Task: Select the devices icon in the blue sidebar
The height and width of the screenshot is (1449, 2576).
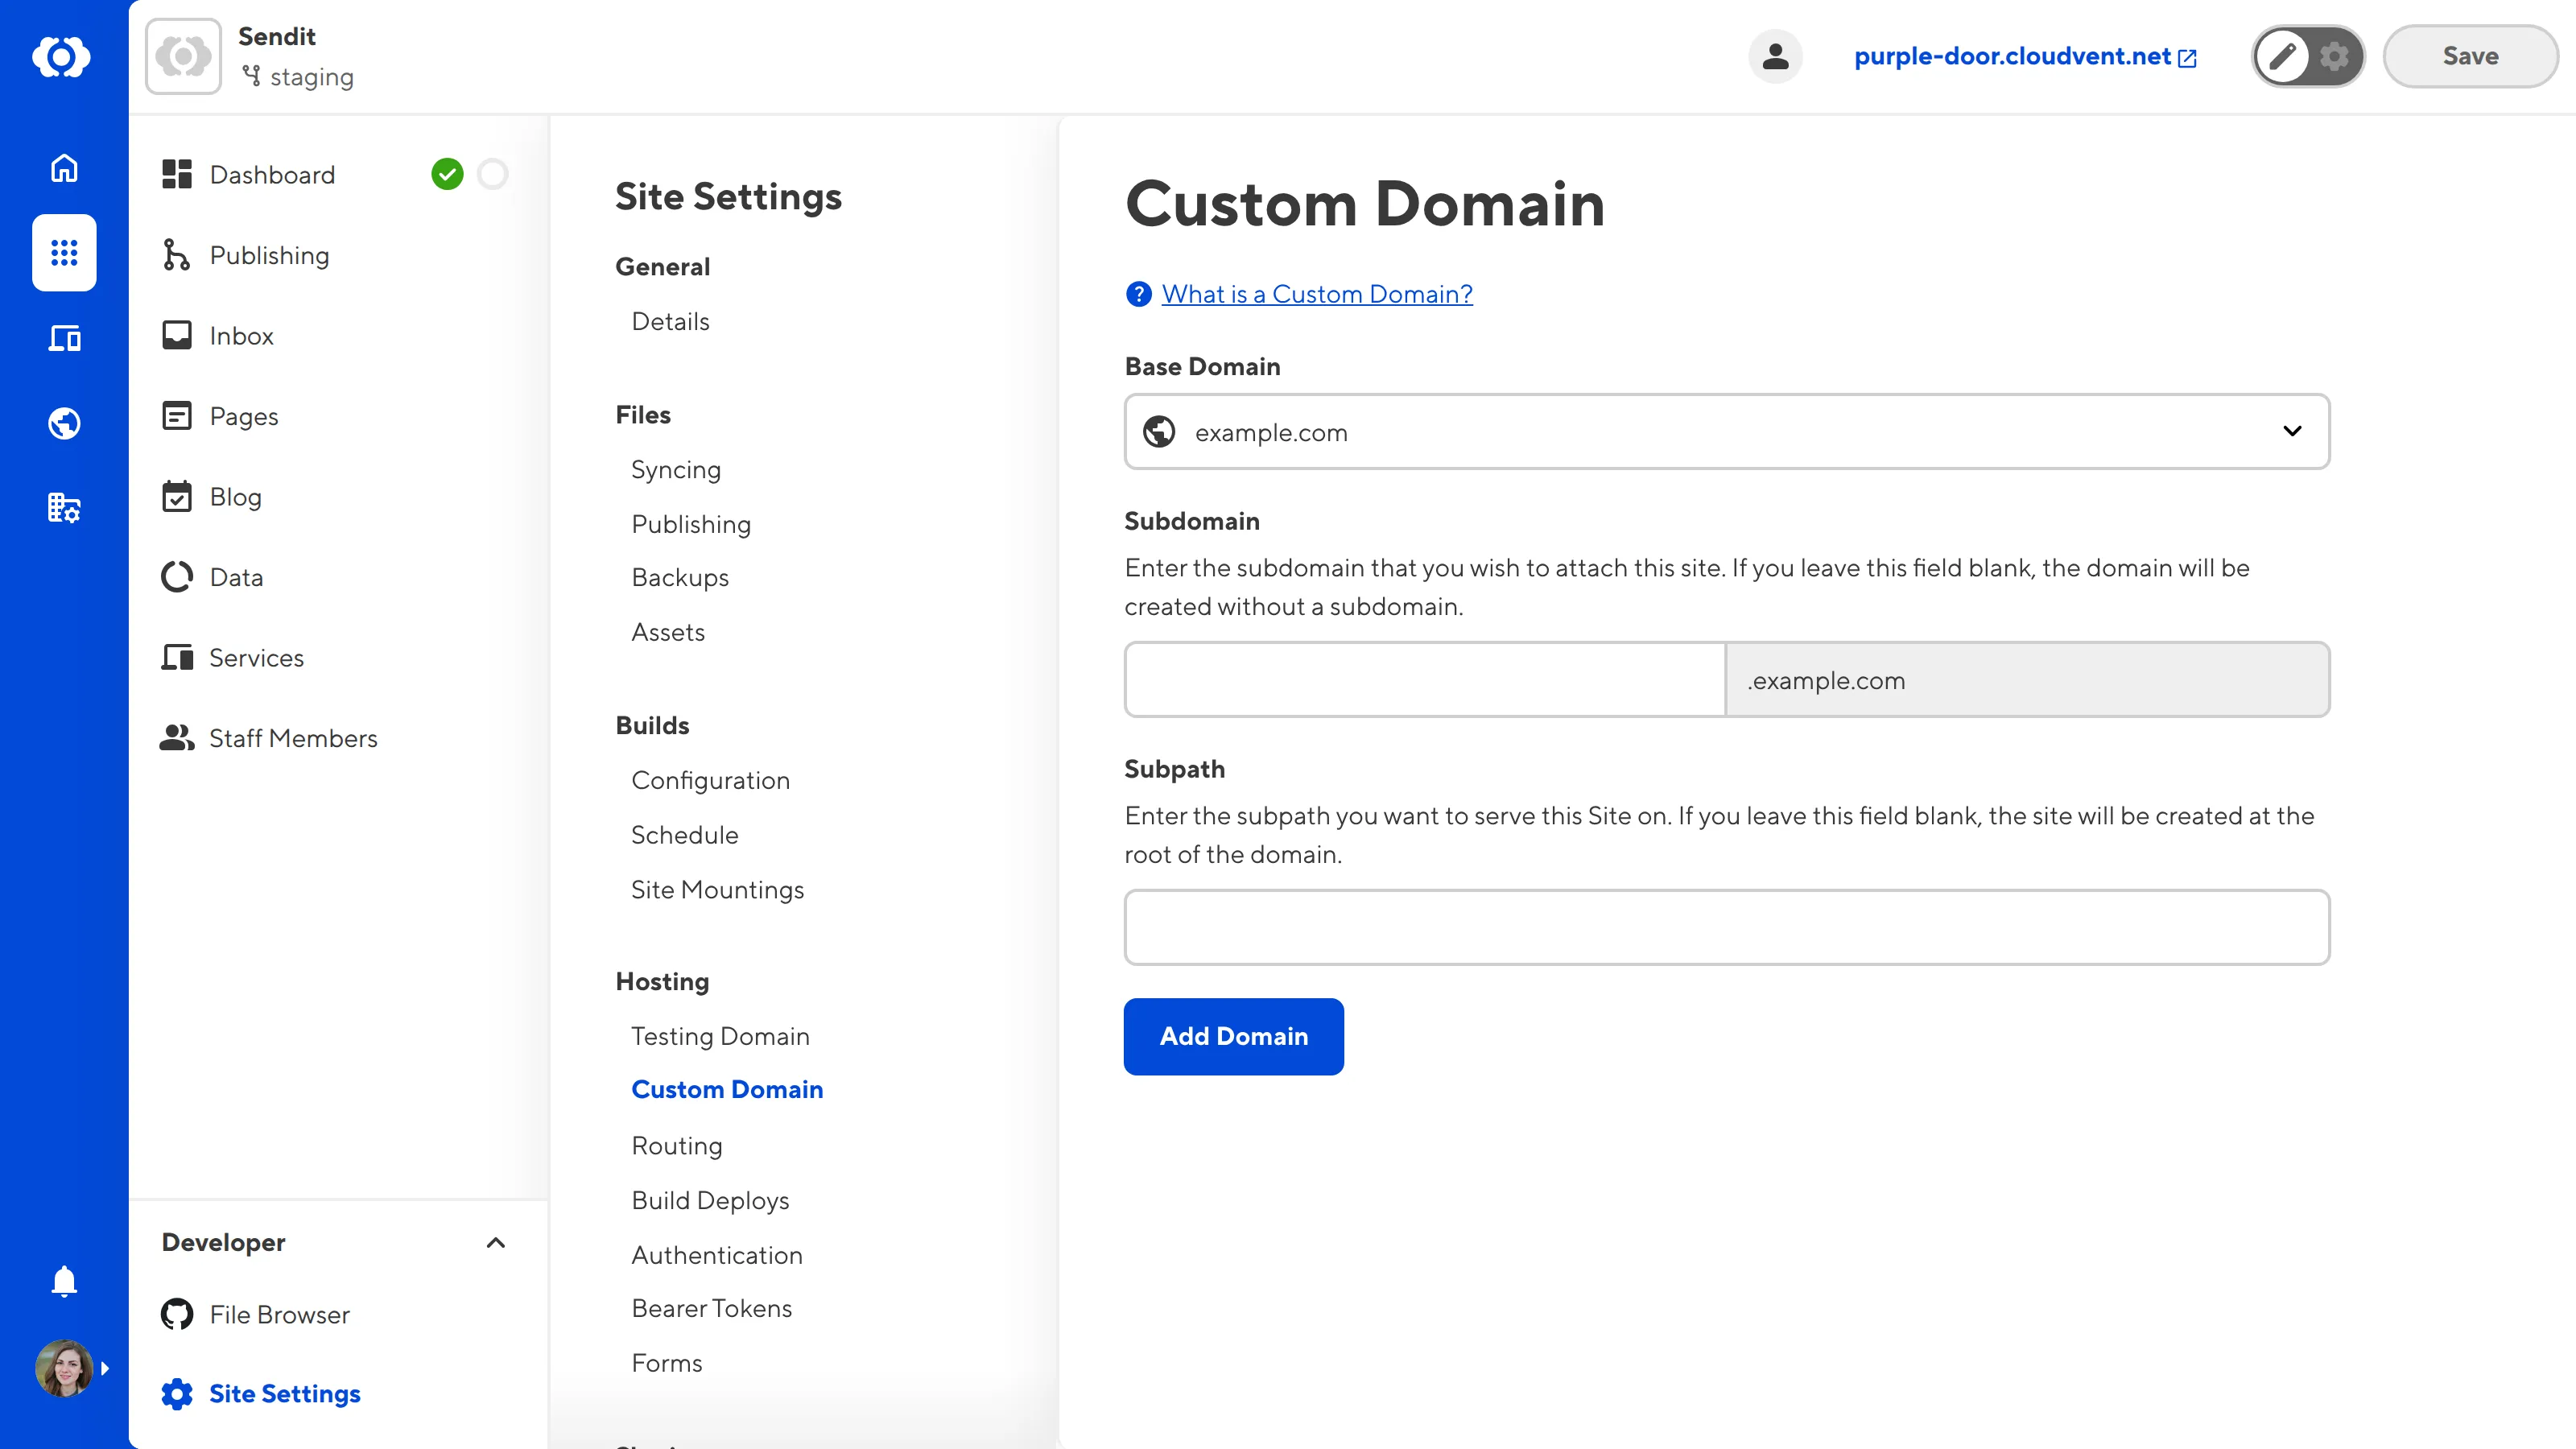Action: (63, 338)
